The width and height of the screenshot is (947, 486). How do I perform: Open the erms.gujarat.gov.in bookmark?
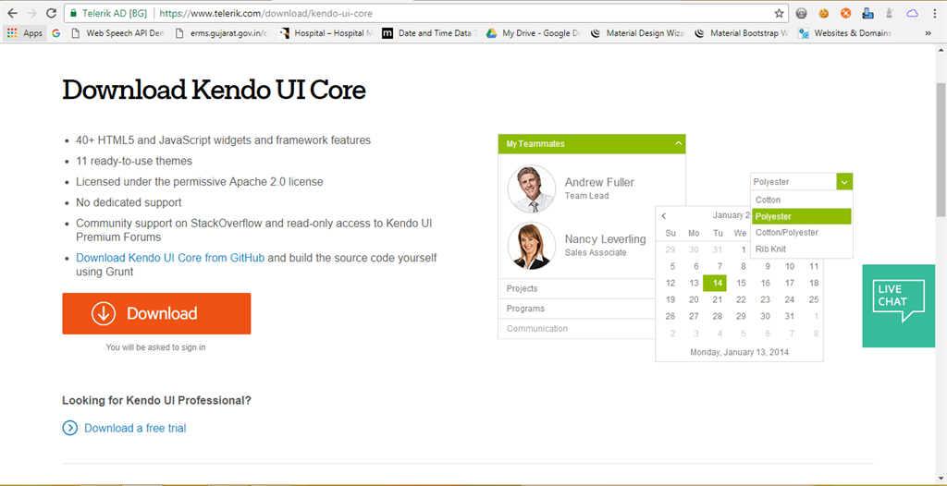[222, 33]
